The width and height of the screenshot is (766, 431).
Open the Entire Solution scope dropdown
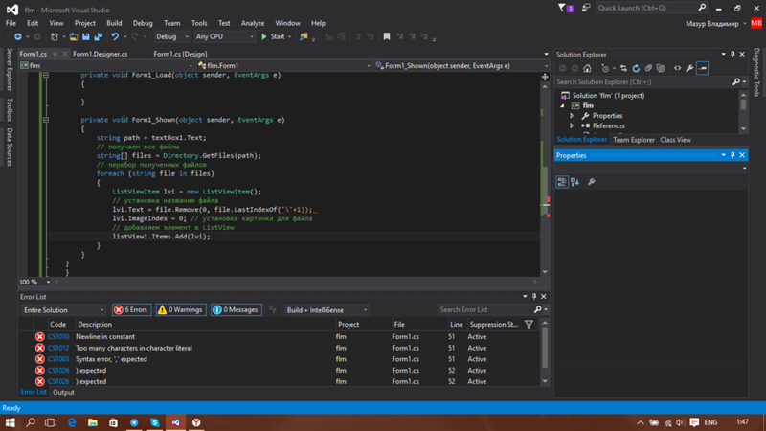pos(63,310)
